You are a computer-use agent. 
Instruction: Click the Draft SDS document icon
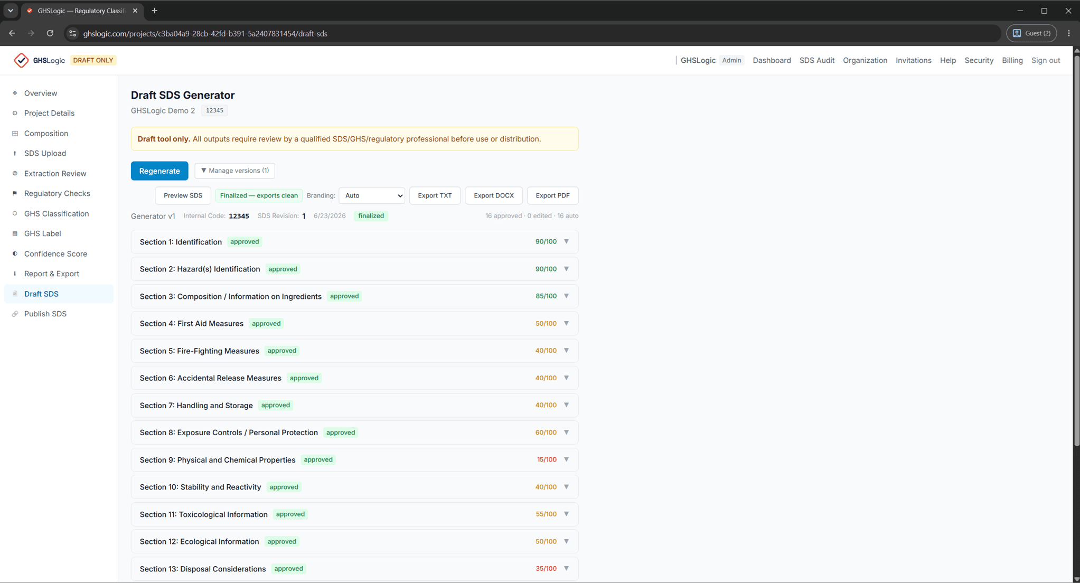click(15, 294)
